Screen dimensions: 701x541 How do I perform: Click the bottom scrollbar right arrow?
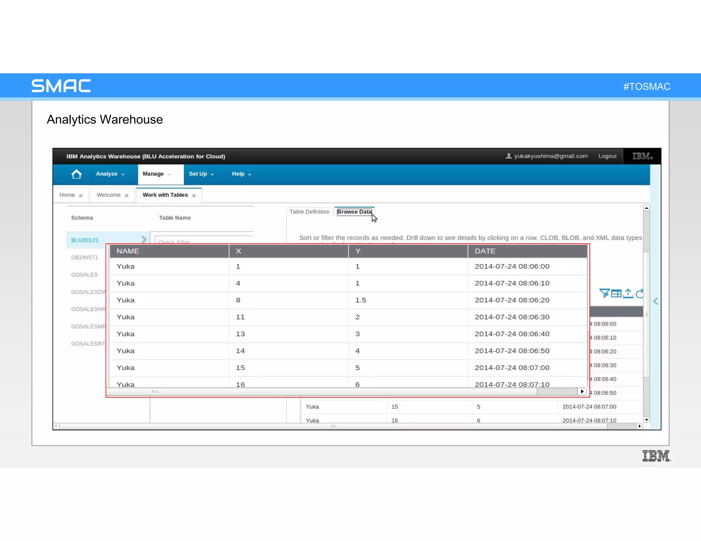point(639,426)
